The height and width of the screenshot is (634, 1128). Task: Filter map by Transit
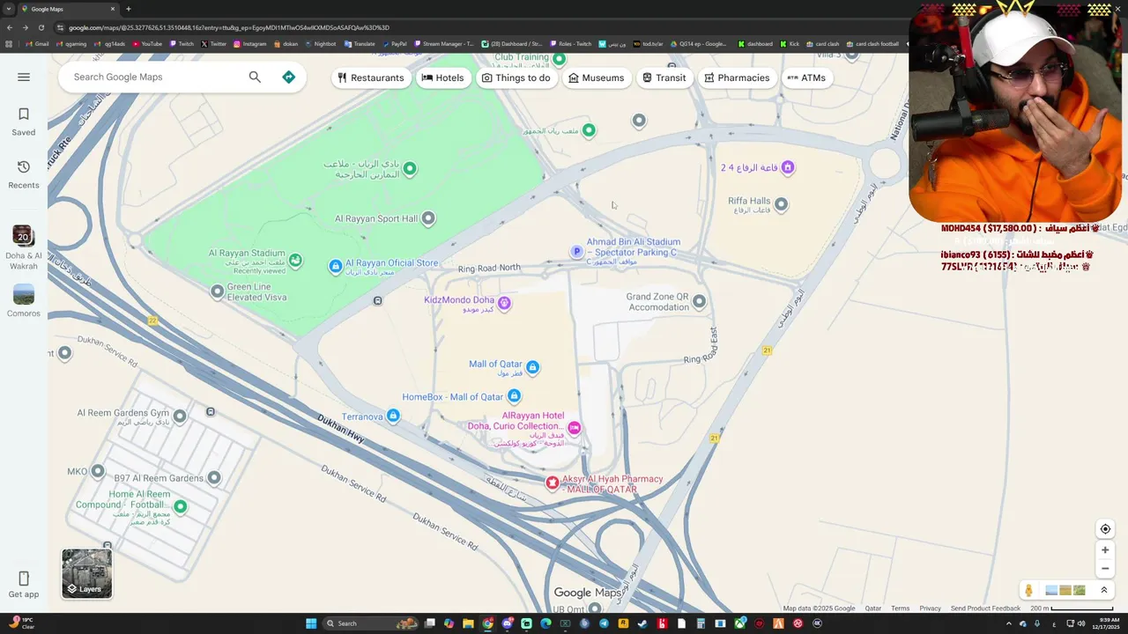664,77
